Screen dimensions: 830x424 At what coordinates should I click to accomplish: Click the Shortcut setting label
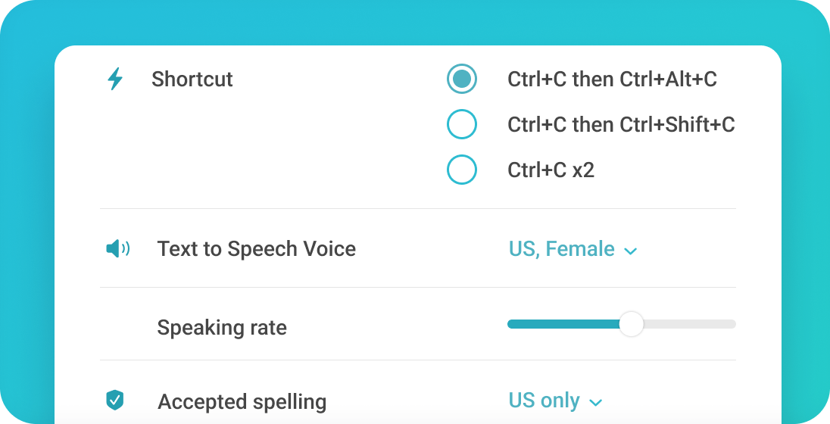(x=192, y=79)
